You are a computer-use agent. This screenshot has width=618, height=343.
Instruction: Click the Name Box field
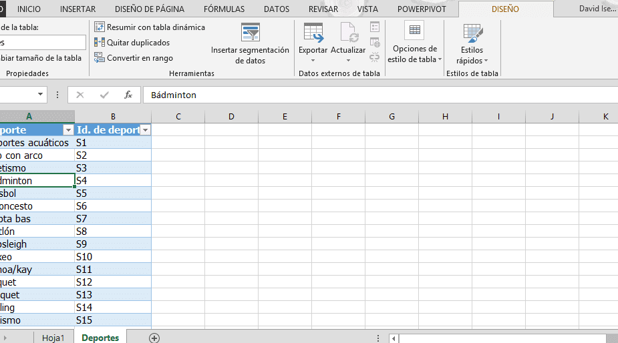pos(18,95)
